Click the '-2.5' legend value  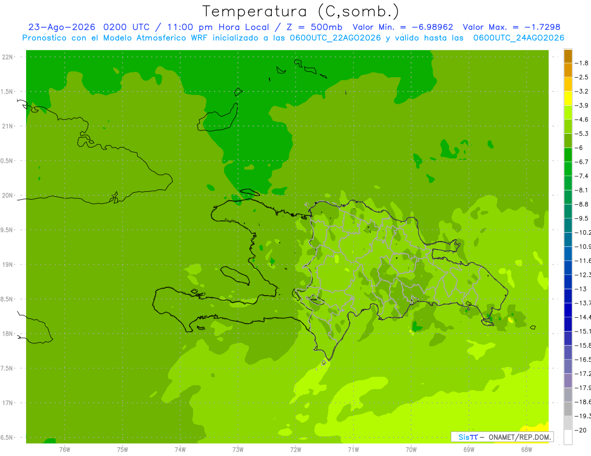pos(582,77)
